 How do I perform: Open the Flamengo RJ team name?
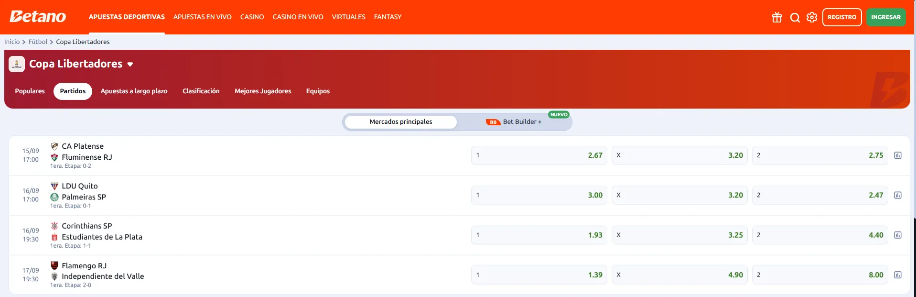pyautogui.click(x=84, y=265)
